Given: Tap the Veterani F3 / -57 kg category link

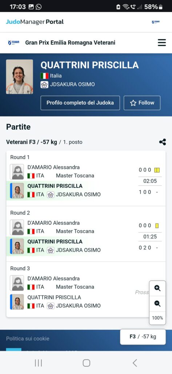Looking at the screenshot, I should [x=31, y=142].
